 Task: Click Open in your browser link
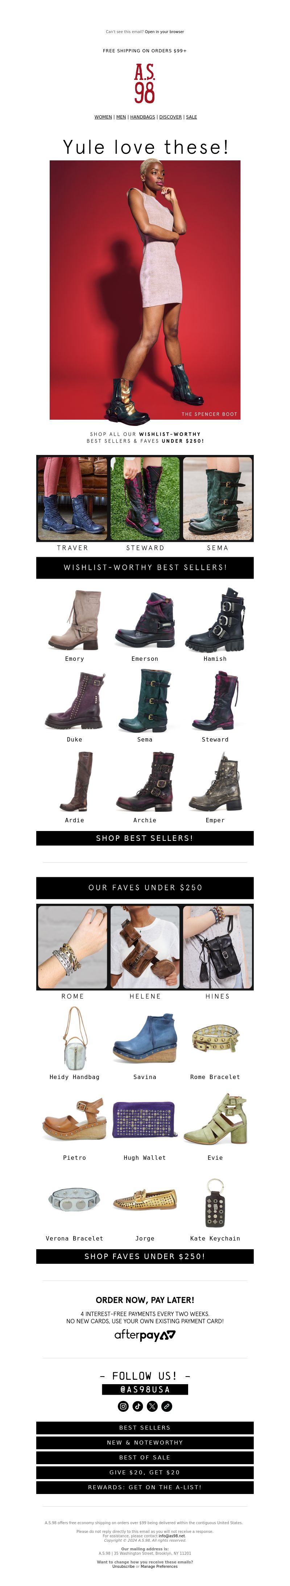coord(164,31)
